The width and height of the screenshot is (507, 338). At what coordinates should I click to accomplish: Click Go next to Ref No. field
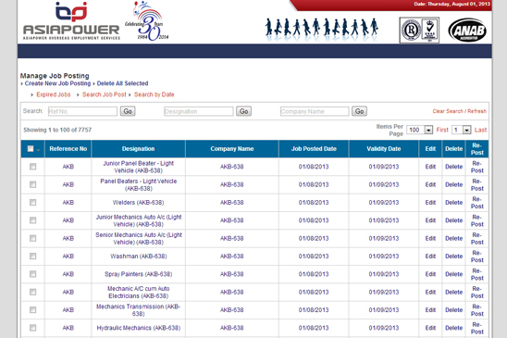(128, 111)
